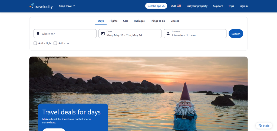Click the US flag currency icon
The width and height of the screenshot is (277, 131).
pos(179,6)
